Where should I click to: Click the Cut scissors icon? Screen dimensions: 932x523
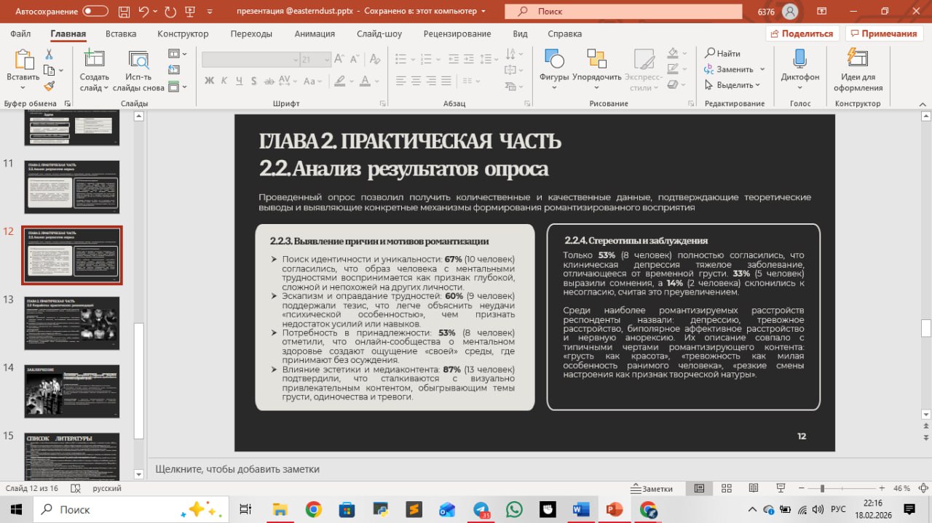tap(49, 55)
